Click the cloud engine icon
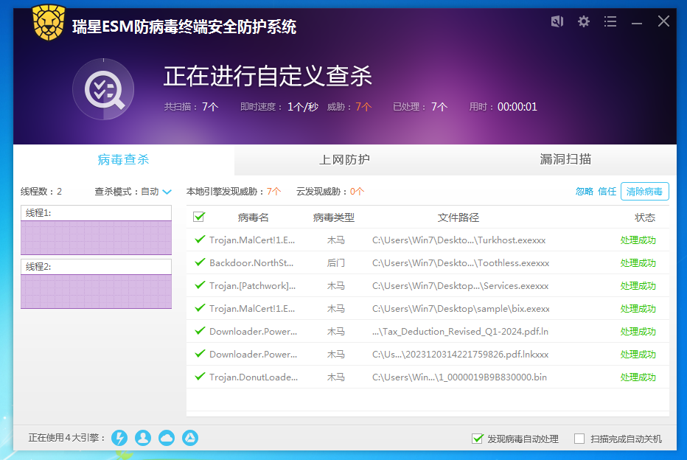 (167, 438)
